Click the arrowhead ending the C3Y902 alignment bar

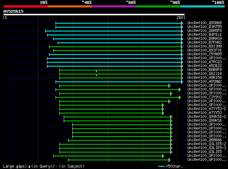tap(180, 97)
